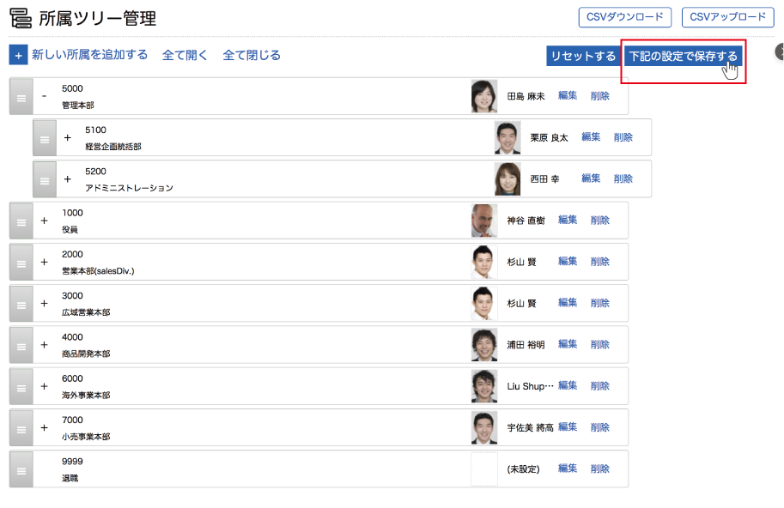Click drag handle of 2000 営業本部 row

[21, 263]
